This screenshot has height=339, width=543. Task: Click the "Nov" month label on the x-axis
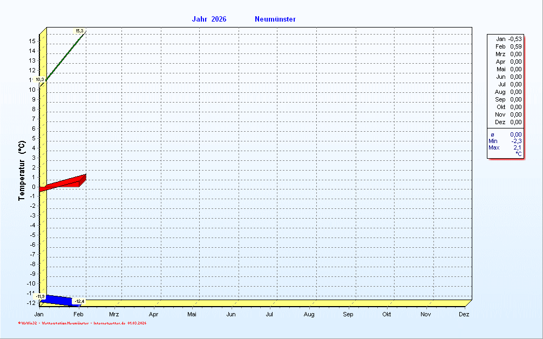(x=426, y=314)
